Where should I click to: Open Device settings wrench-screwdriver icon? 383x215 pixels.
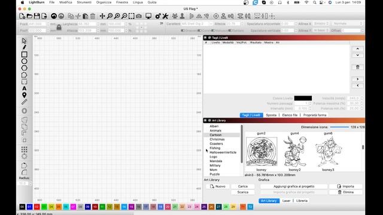click(165, 16)
